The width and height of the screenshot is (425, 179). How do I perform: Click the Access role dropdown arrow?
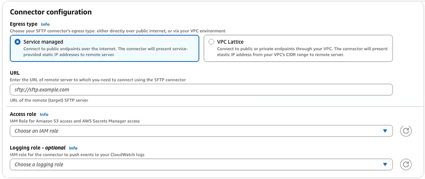385,131
